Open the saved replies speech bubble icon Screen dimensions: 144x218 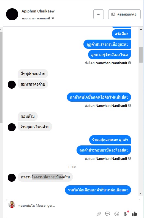tap(108, 214)
